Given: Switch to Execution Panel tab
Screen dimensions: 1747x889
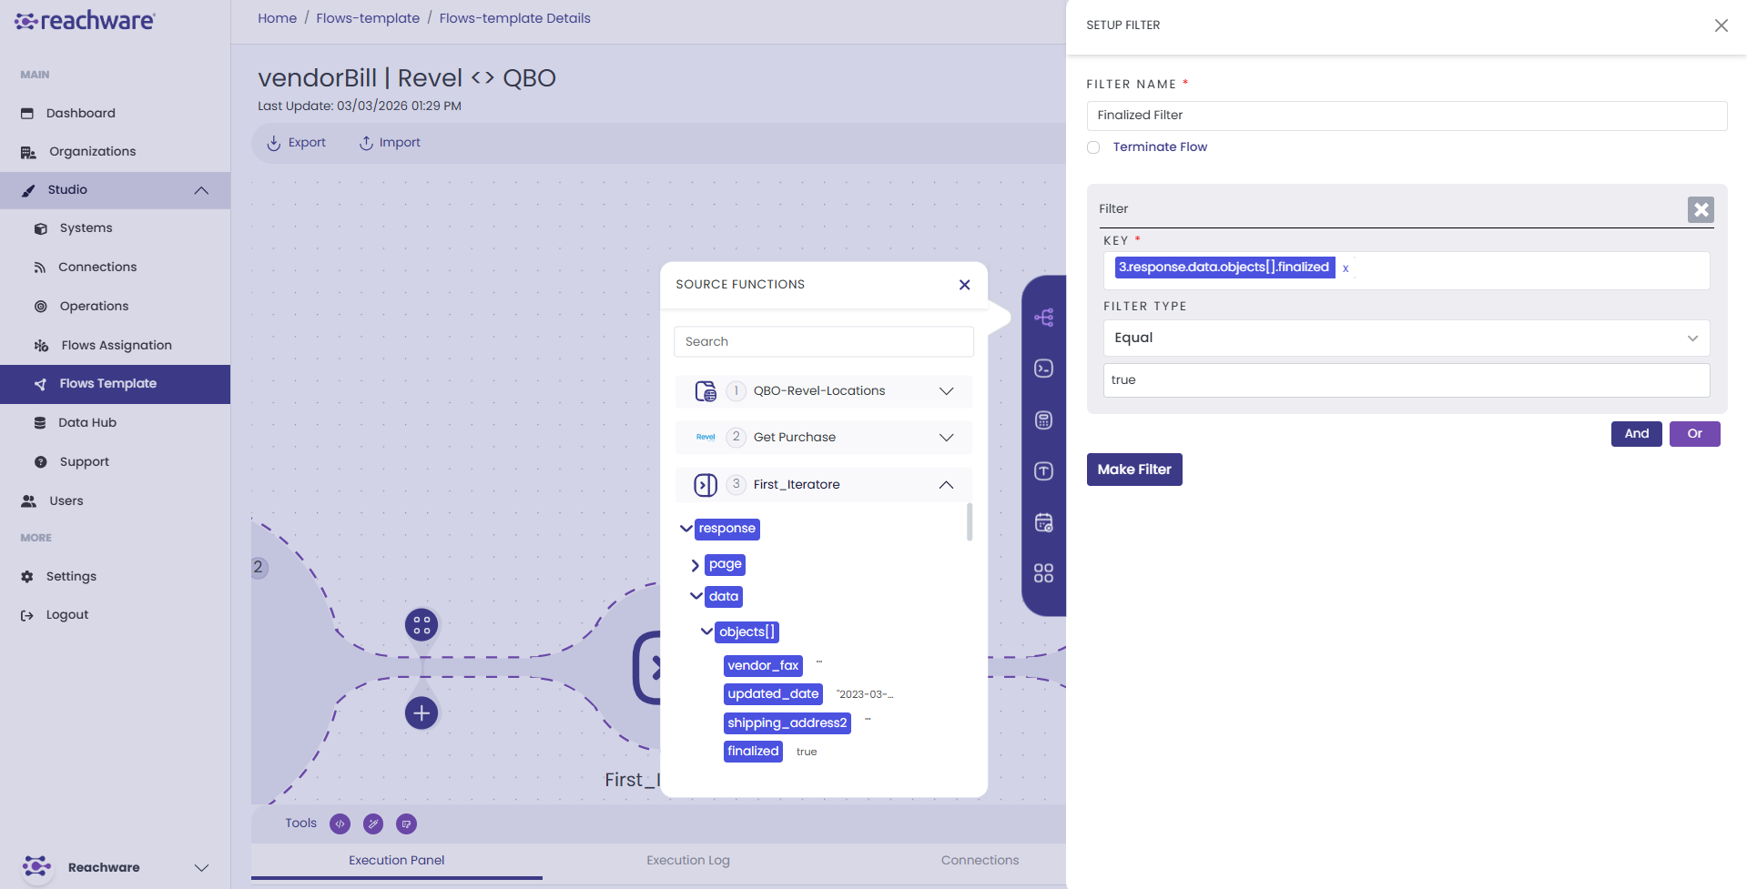Looking at the screenshot, I should (396, 861).
